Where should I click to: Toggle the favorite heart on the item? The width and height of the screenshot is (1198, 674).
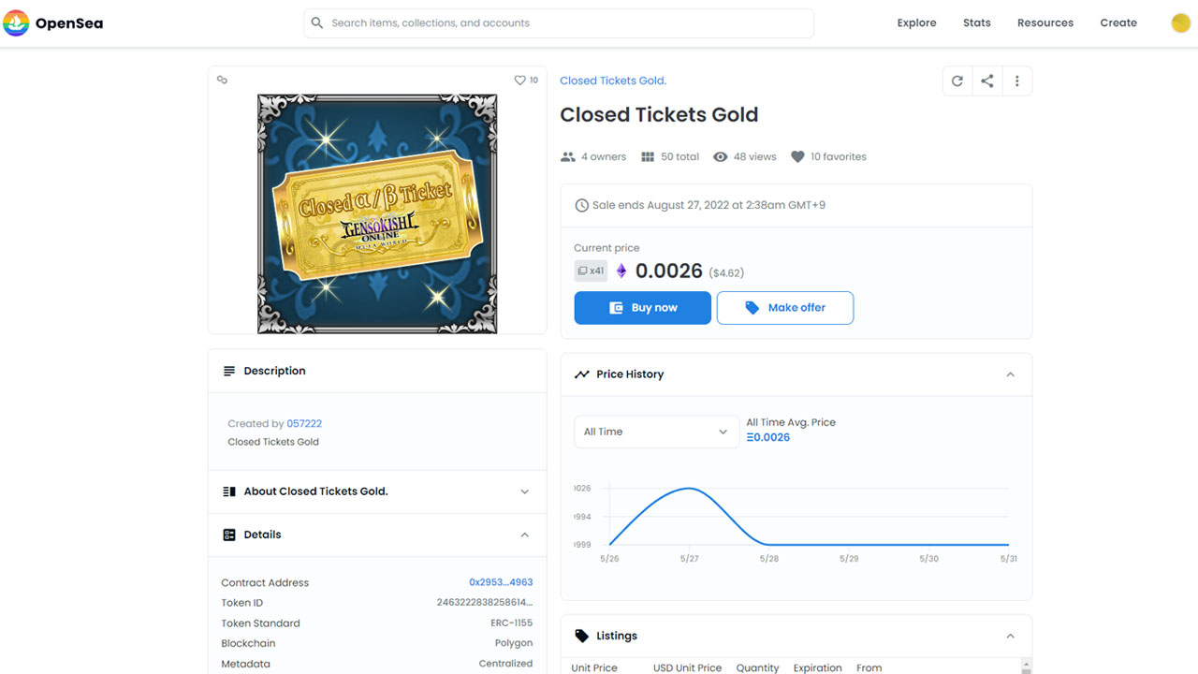click(x=518, y=81)
